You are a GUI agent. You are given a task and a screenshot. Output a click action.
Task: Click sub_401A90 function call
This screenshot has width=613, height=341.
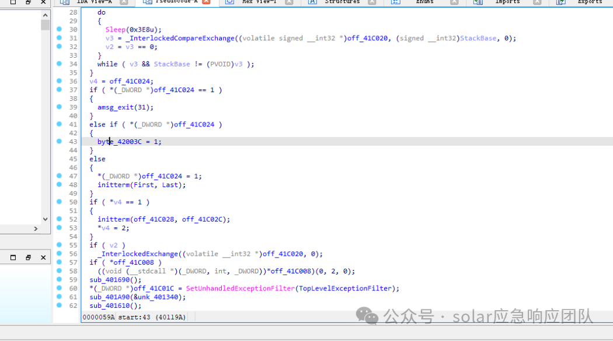(110, 297)
